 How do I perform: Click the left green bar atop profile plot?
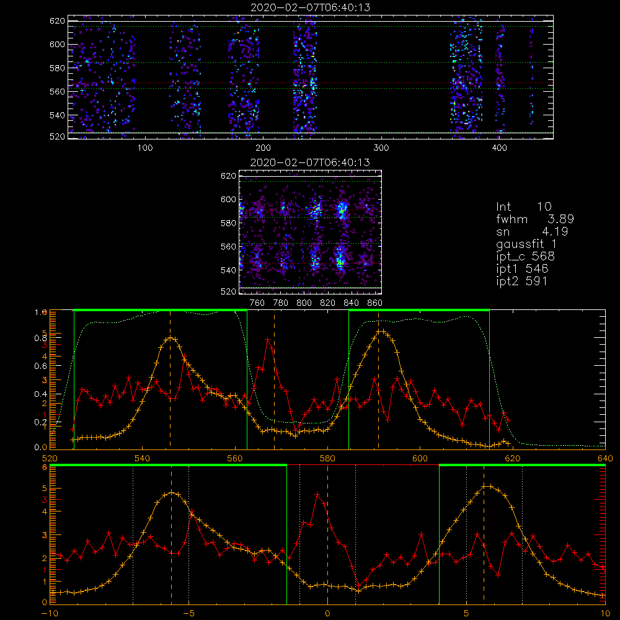coord(161,310)
